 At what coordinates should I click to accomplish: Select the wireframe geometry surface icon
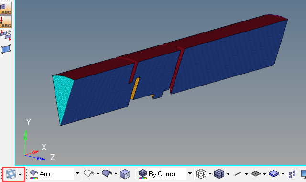pos(89,173)
